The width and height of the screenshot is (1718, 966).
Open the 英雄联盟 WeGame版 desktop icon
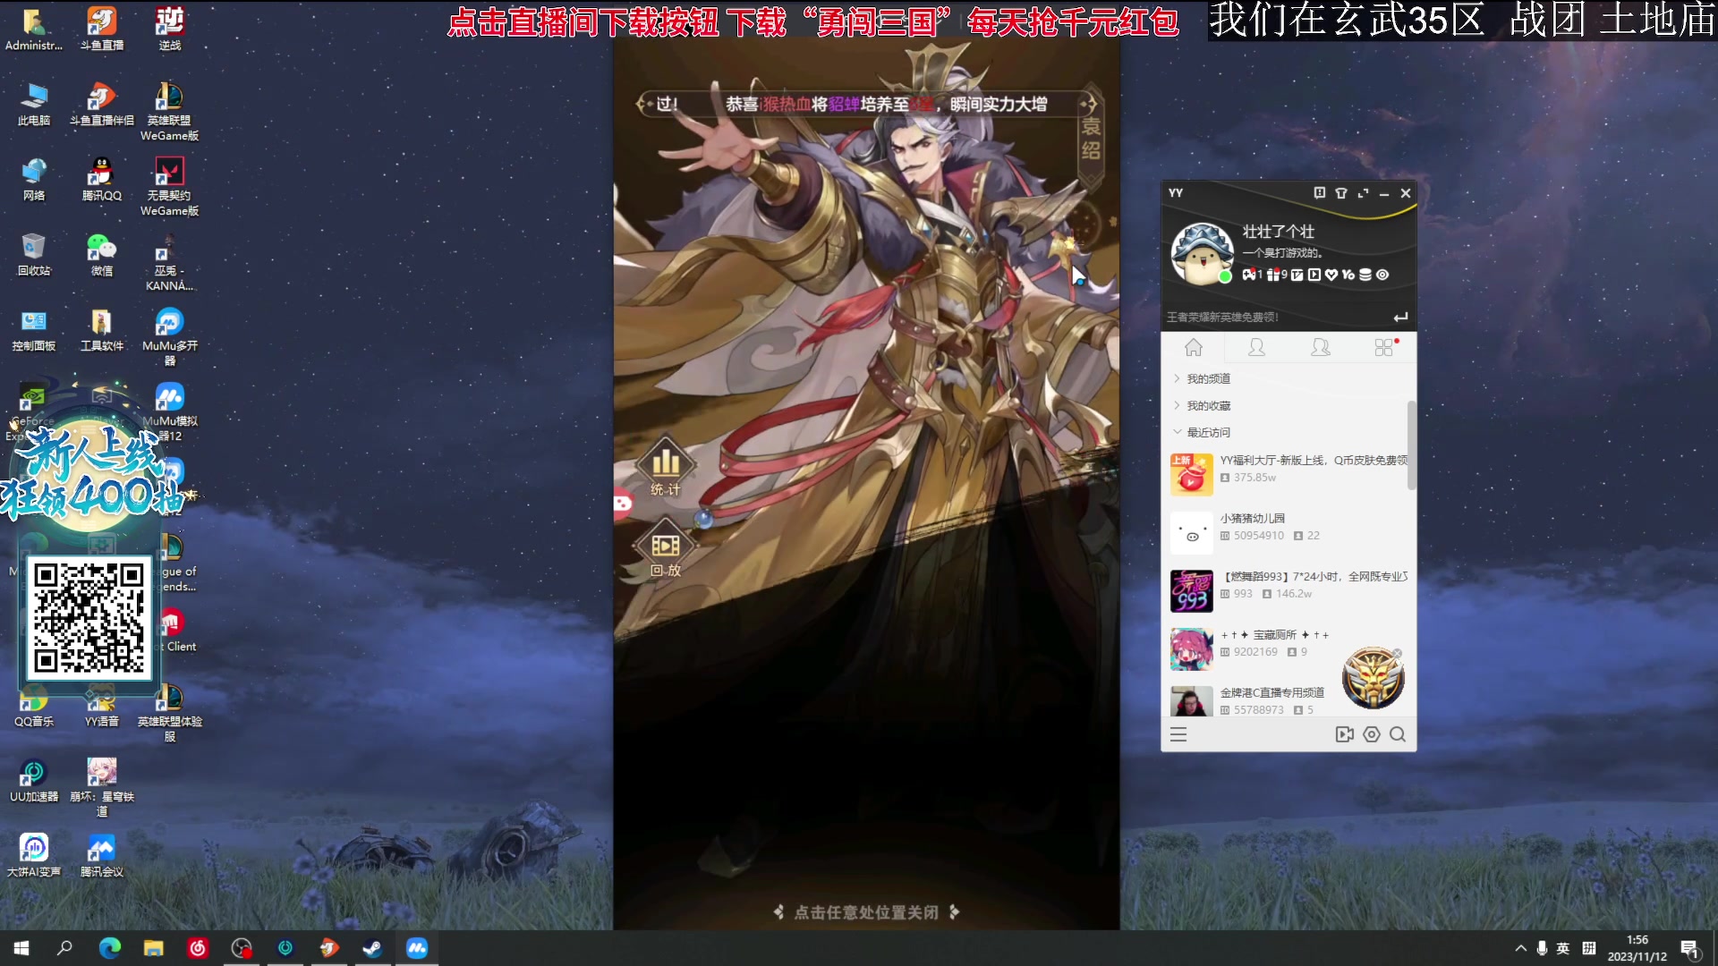click(170, 111)
